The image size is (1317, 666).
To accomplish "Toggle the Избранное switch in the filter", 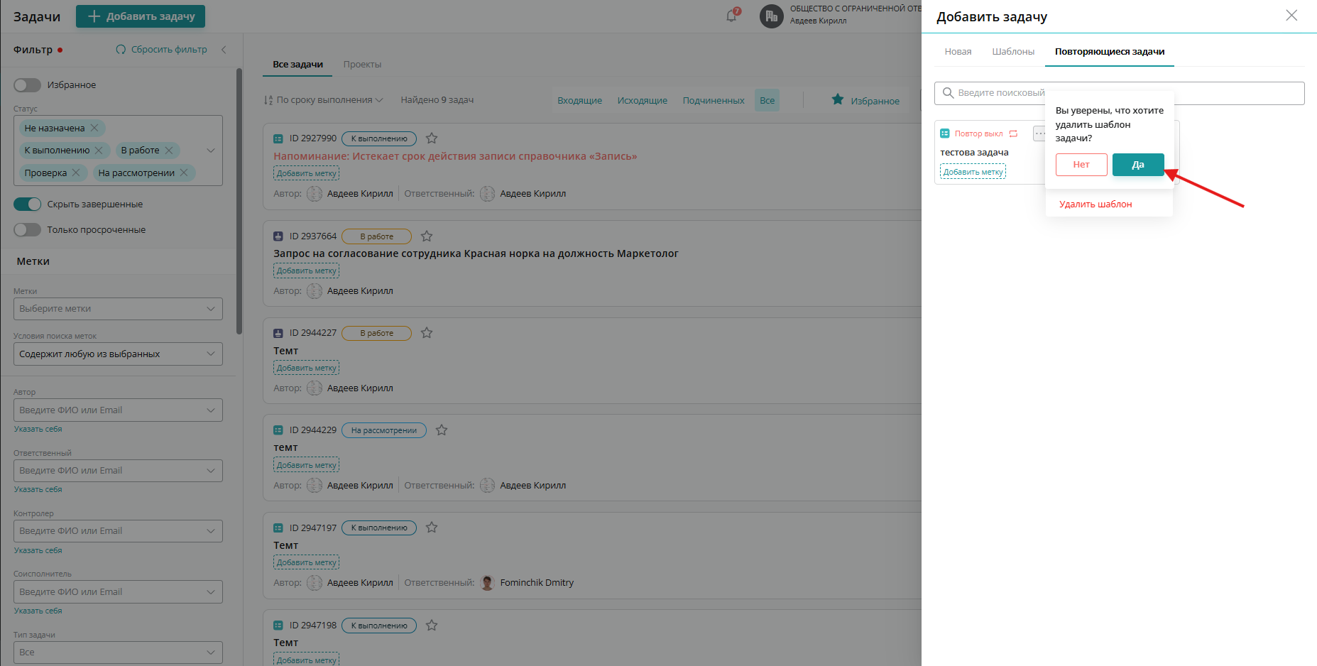I will [x=28, y=85].
